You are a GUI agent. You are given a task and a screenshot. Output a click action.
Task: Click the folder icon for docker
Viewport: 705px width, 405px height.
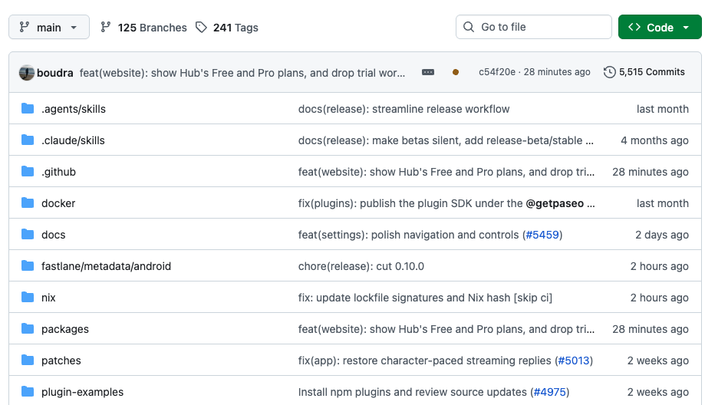pyautogui.click(x=28, y=202)
